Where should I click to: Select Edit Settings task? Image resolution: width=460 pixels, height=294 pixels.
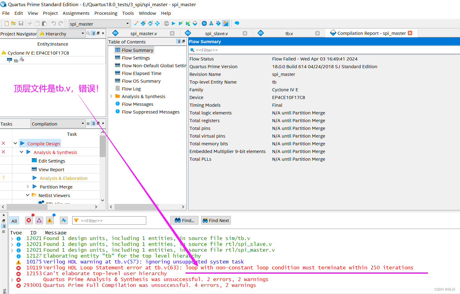click(52, 161)
